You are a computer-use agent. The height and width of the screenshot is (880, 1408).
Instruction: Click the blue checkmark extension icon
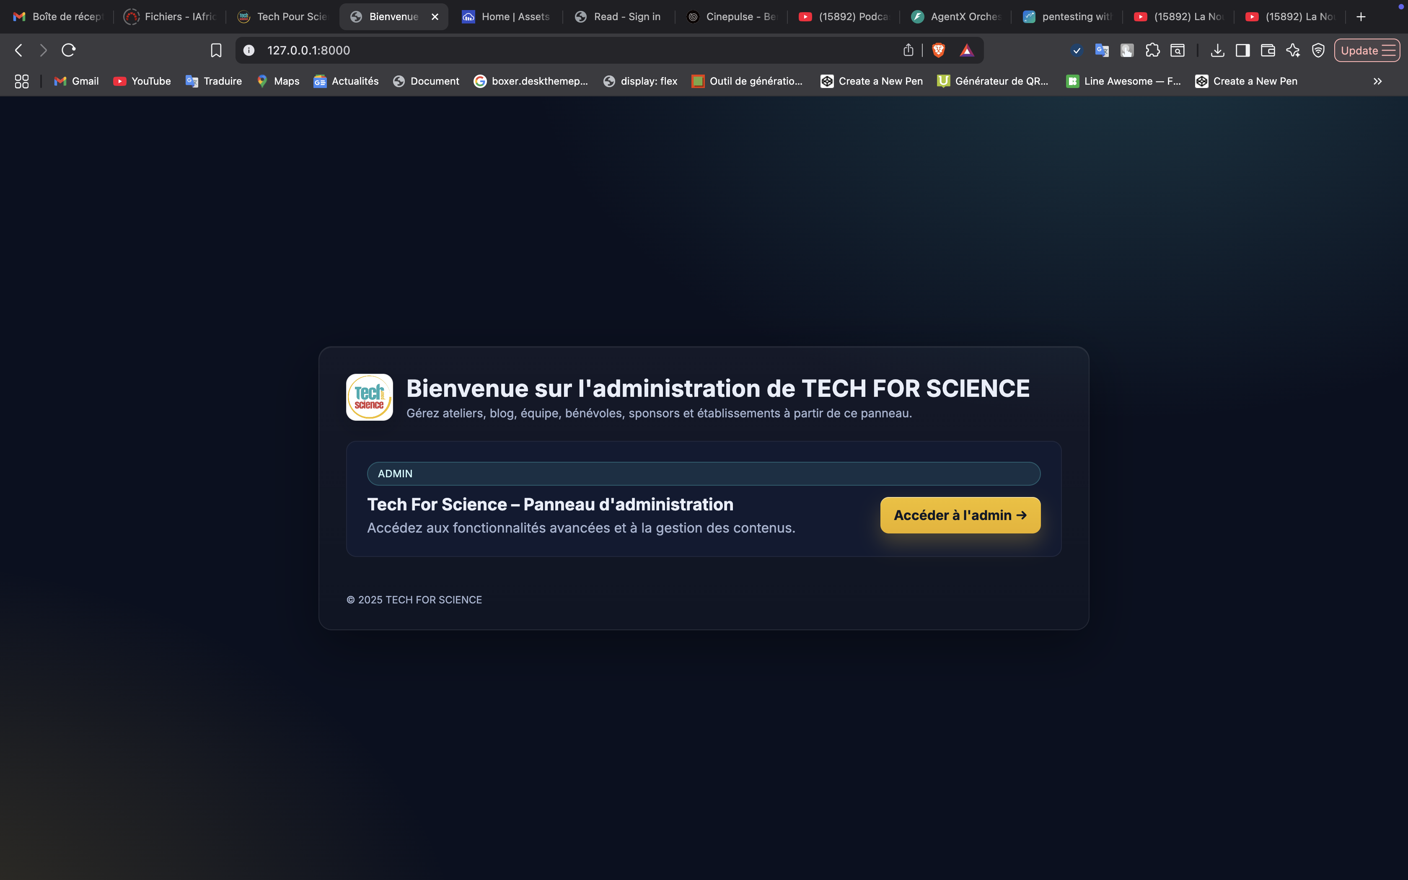pos(1077,51)
